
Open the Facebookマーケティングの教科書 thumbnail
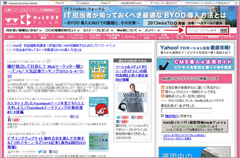pyautogui.click(x=99, y=106)
